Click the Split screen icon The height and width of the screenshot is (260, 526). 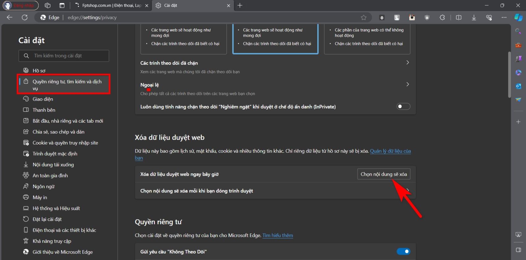[x=459, y=17]
